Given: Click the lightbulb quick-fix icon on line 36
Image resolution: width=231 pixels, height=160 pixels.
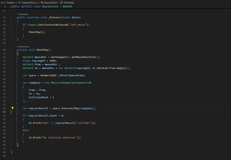Looking at the screenshot, I should (x=12, y=108).
